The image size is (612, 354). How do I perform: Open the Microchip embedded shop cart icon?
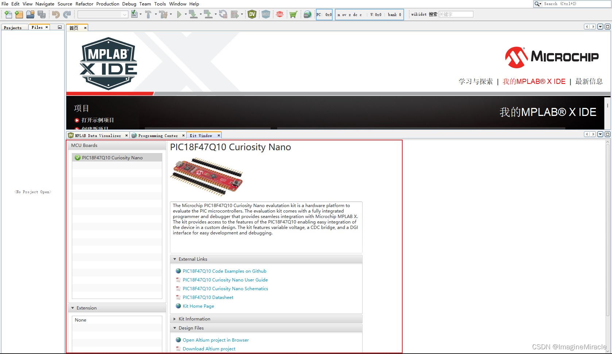294,14
